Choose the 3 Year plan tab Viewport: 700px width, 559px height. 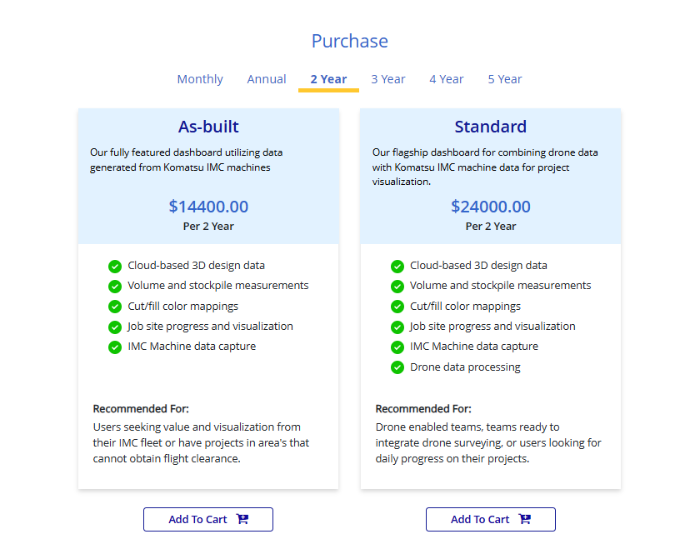[x=388, y=79]
